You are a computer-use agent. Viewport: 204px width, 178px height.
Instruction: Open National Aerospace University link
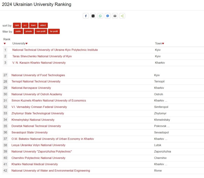tap(31, 88)
